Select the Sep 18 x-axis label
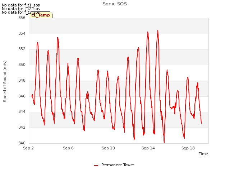 [x=188, y=148]
